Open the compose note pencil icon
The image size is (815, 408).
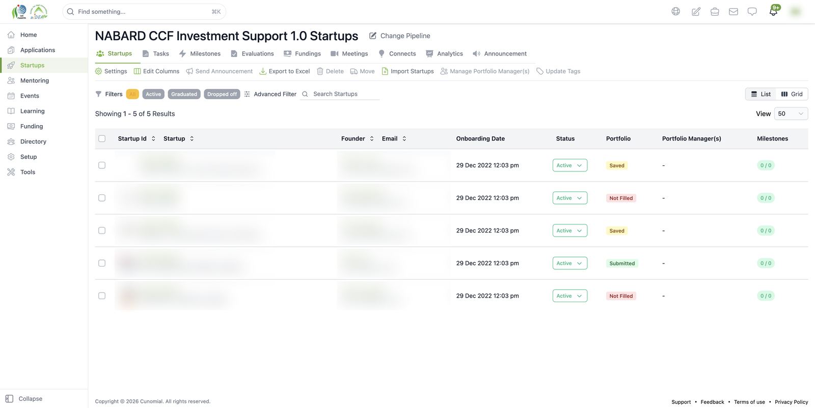click(x=695, y=11)
